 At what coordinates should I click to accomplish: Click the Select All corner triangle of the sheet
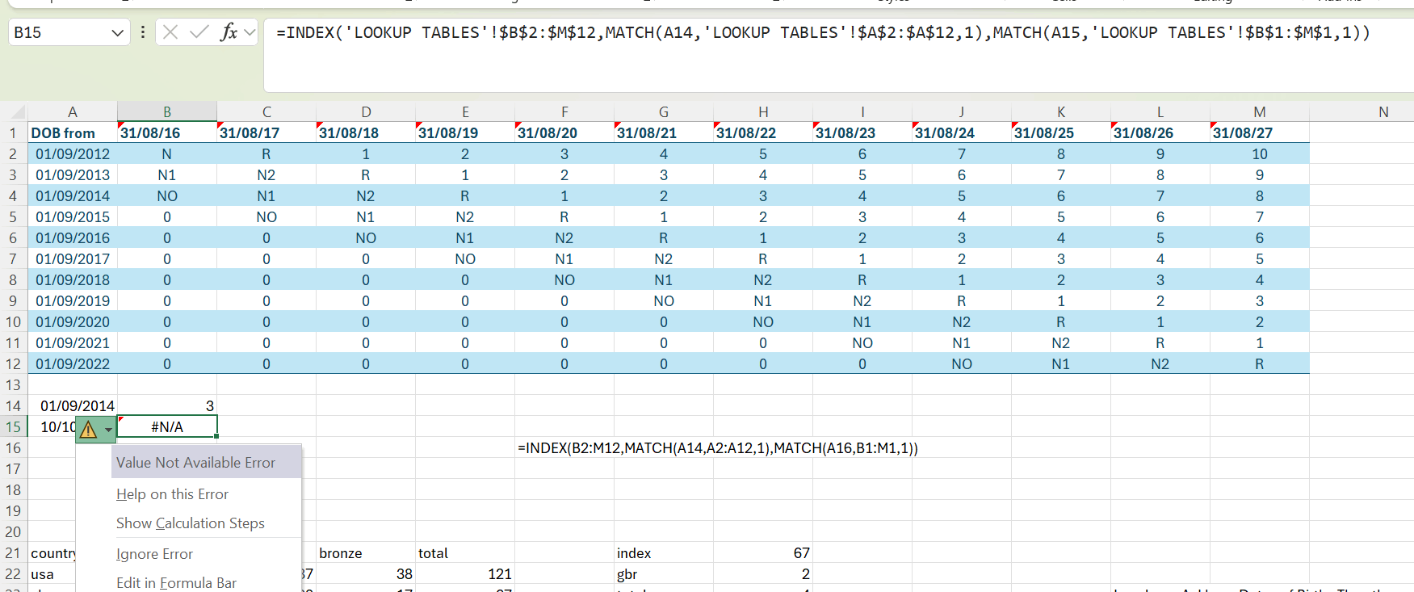[x=16, y=112]
